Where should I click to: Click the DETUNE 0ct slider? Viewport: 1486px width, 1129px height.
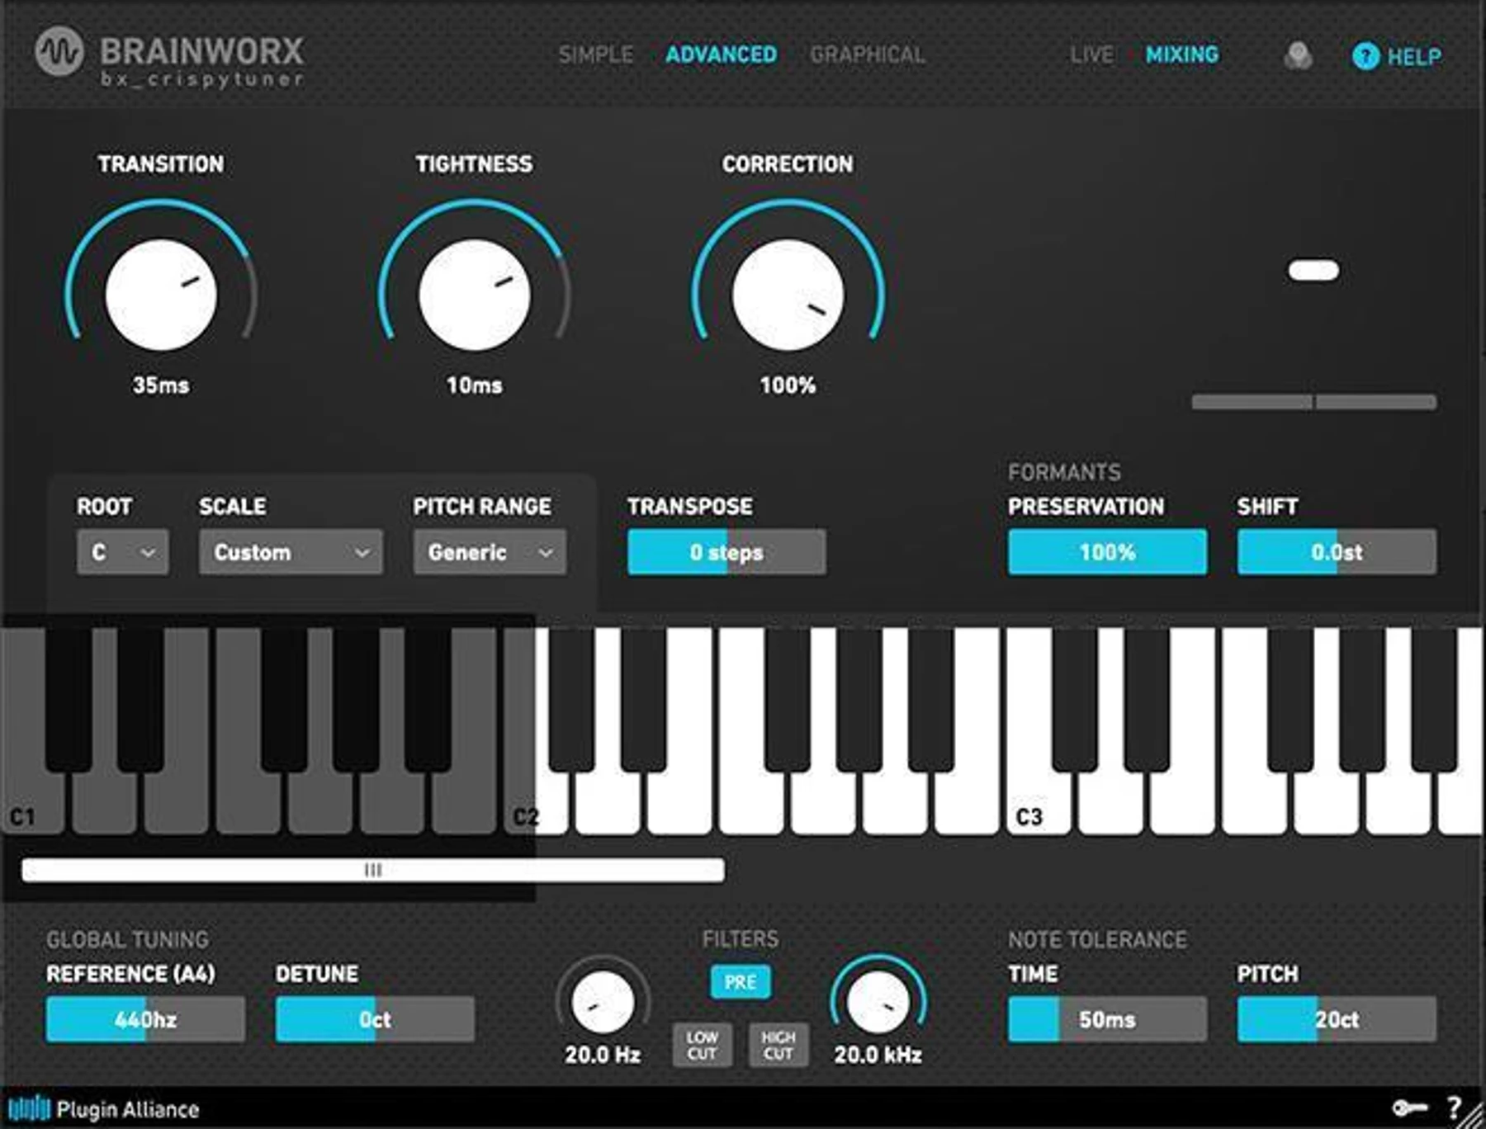pyautogui.click(x=375, y=1019)
